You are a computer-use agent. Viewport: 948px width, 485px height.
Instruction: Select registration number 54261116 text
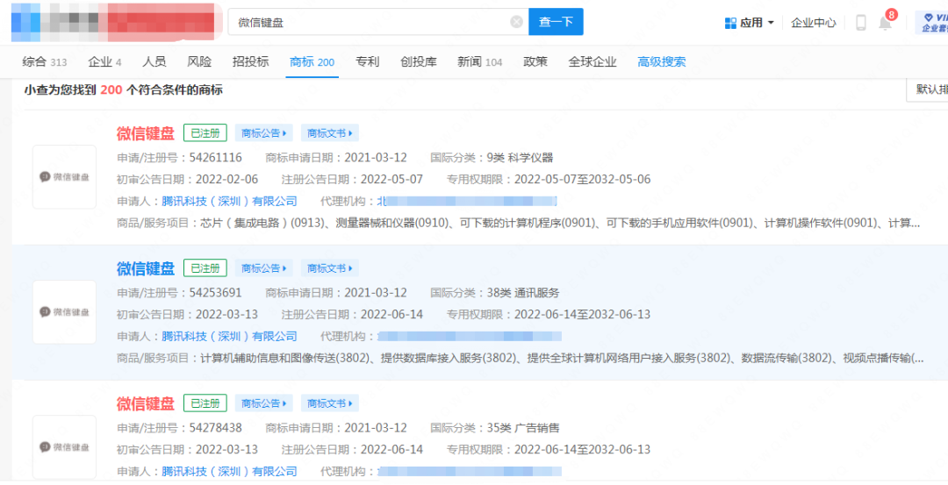(x=215, y=158)
